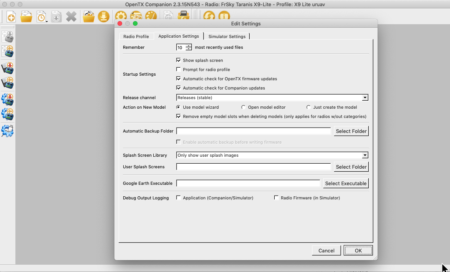Click the Select Executable button
450x272 pixels.
tap(346, 184)
